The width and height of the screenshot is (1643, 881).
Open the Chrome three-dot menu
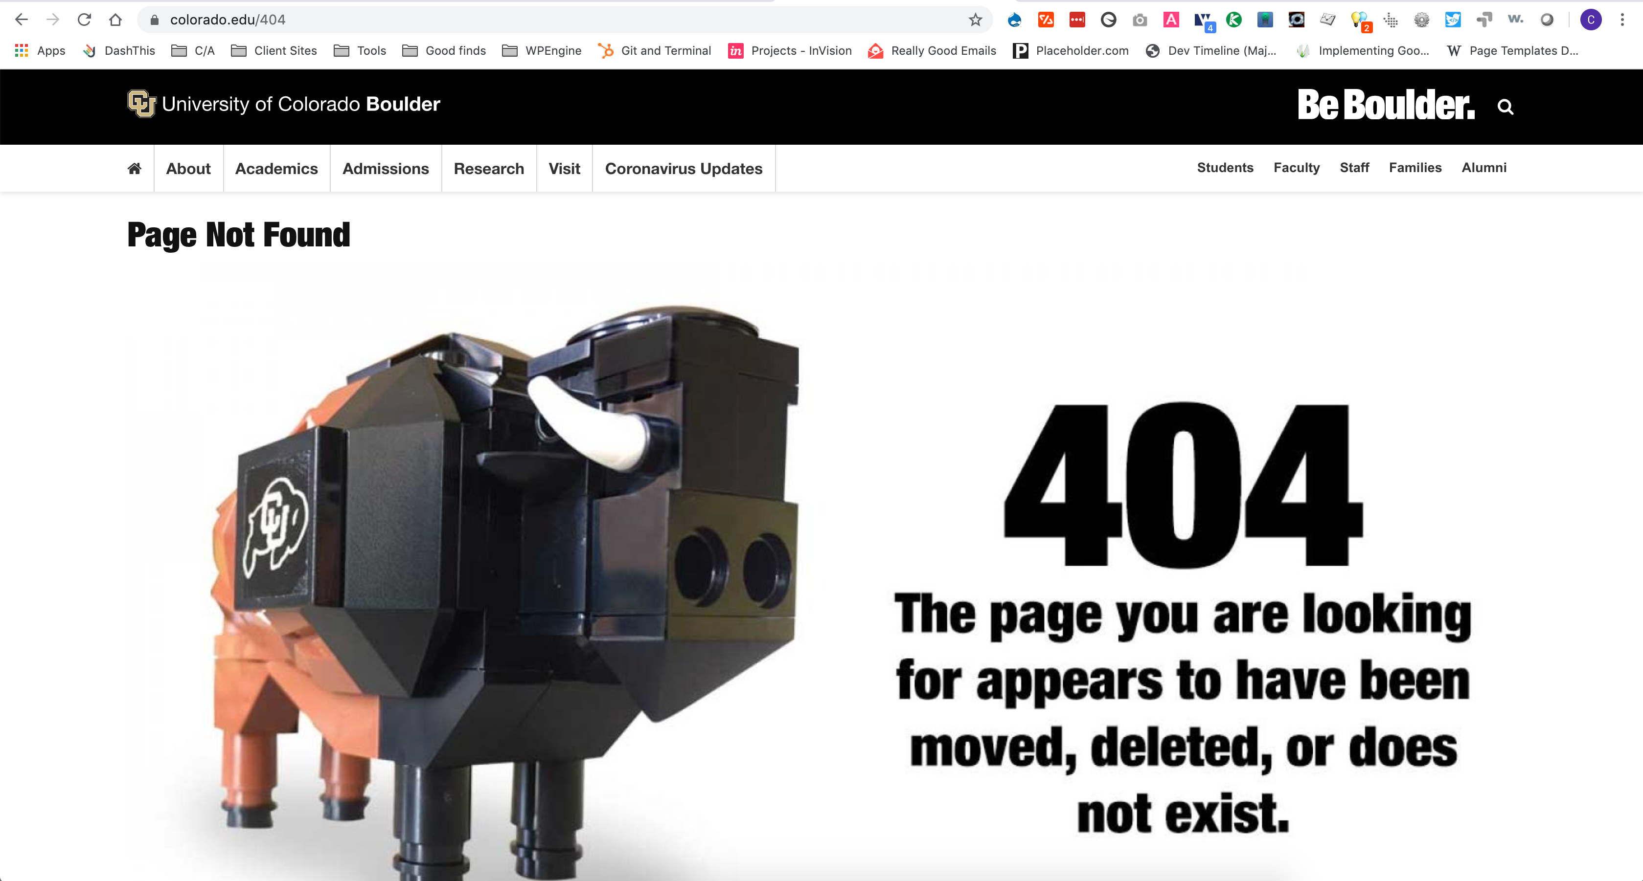point(1622,20)
